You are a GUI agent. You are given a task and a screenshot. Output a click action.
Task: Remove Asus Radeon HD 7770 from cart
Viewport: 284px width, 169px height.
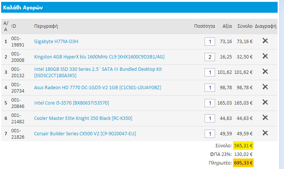pyautogui.click(x=265, y=87)
